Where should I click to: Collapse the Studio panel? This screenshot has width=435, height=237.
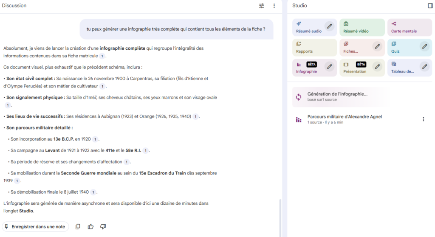pos(430,6)
